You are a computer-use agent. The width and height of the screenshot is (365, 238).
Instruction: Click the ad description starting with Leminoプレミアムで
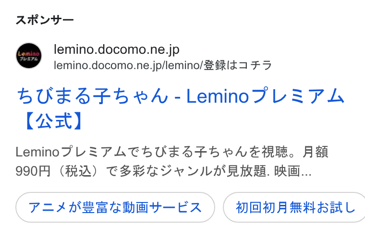(x=172, y=161)
